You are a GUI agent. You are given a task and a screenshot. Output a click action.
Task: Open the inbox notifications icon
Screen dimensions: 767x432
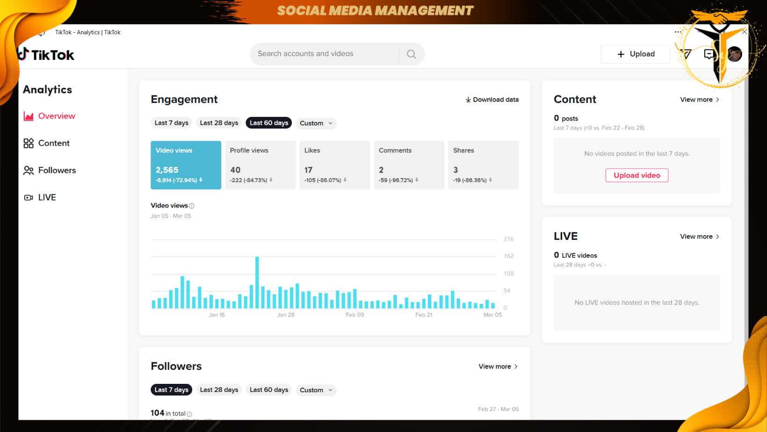(x=709, y=54)
